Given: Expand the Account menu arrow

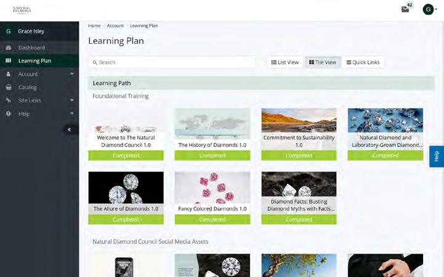Looking at the screenshot, I should (72, 74).
